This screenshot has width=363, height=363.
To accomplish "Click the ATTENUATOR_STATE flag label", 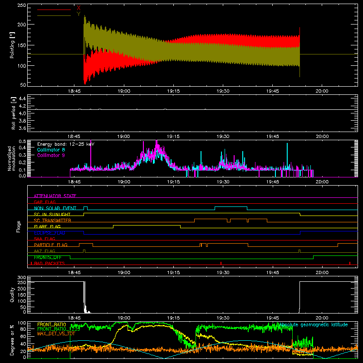I will [x=55, y=196].
